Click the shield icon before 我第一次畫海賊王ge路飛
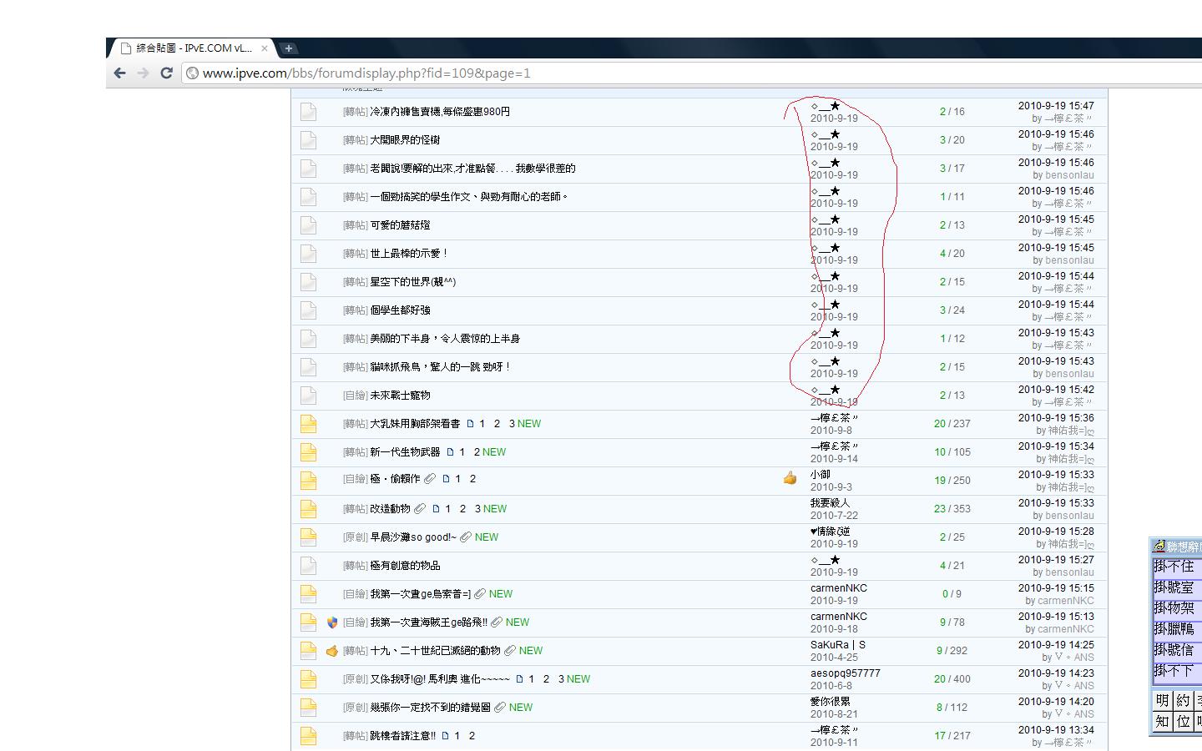Screen dimensions: 1202x751 pyautogui.click(x=332, y=622)
